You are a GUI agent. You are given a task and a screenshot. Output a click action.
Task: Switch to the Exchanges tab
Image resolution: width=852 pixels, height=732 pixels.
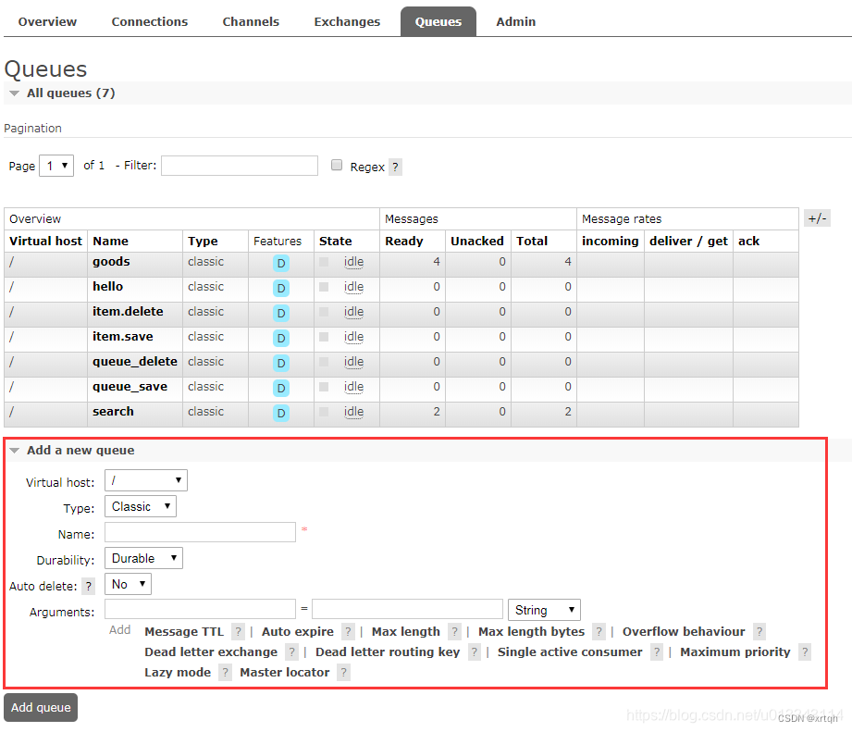point(347,21)
